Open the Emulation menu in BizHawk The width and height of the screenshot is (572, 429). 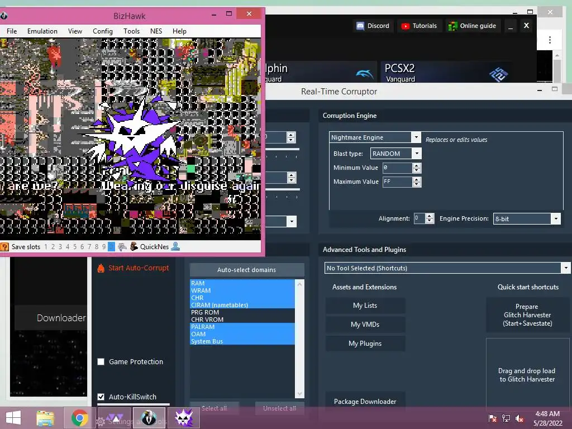(x=42, y=31)
